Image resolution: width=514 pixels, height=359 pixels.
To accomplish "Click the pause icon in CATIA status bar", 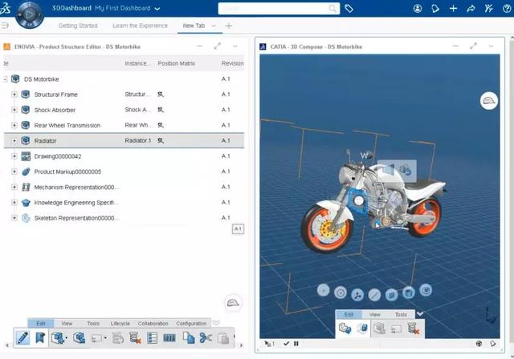I will tap(296, 344).
